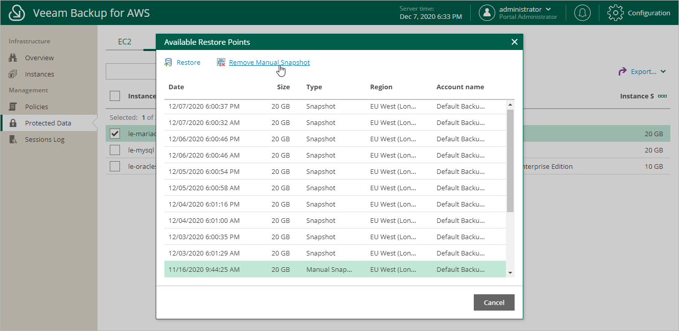
Task: Click the Remove Manual Snapshot link
Action: (269, 63)
